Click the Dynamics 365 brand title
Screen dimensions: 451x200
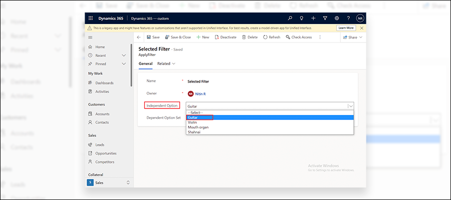click(111, 18)
